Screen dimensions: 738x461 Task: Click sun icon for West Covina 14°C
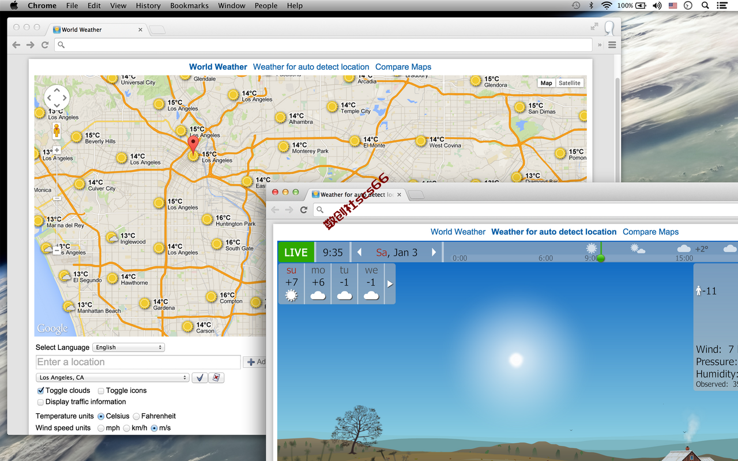pos(421,141)
